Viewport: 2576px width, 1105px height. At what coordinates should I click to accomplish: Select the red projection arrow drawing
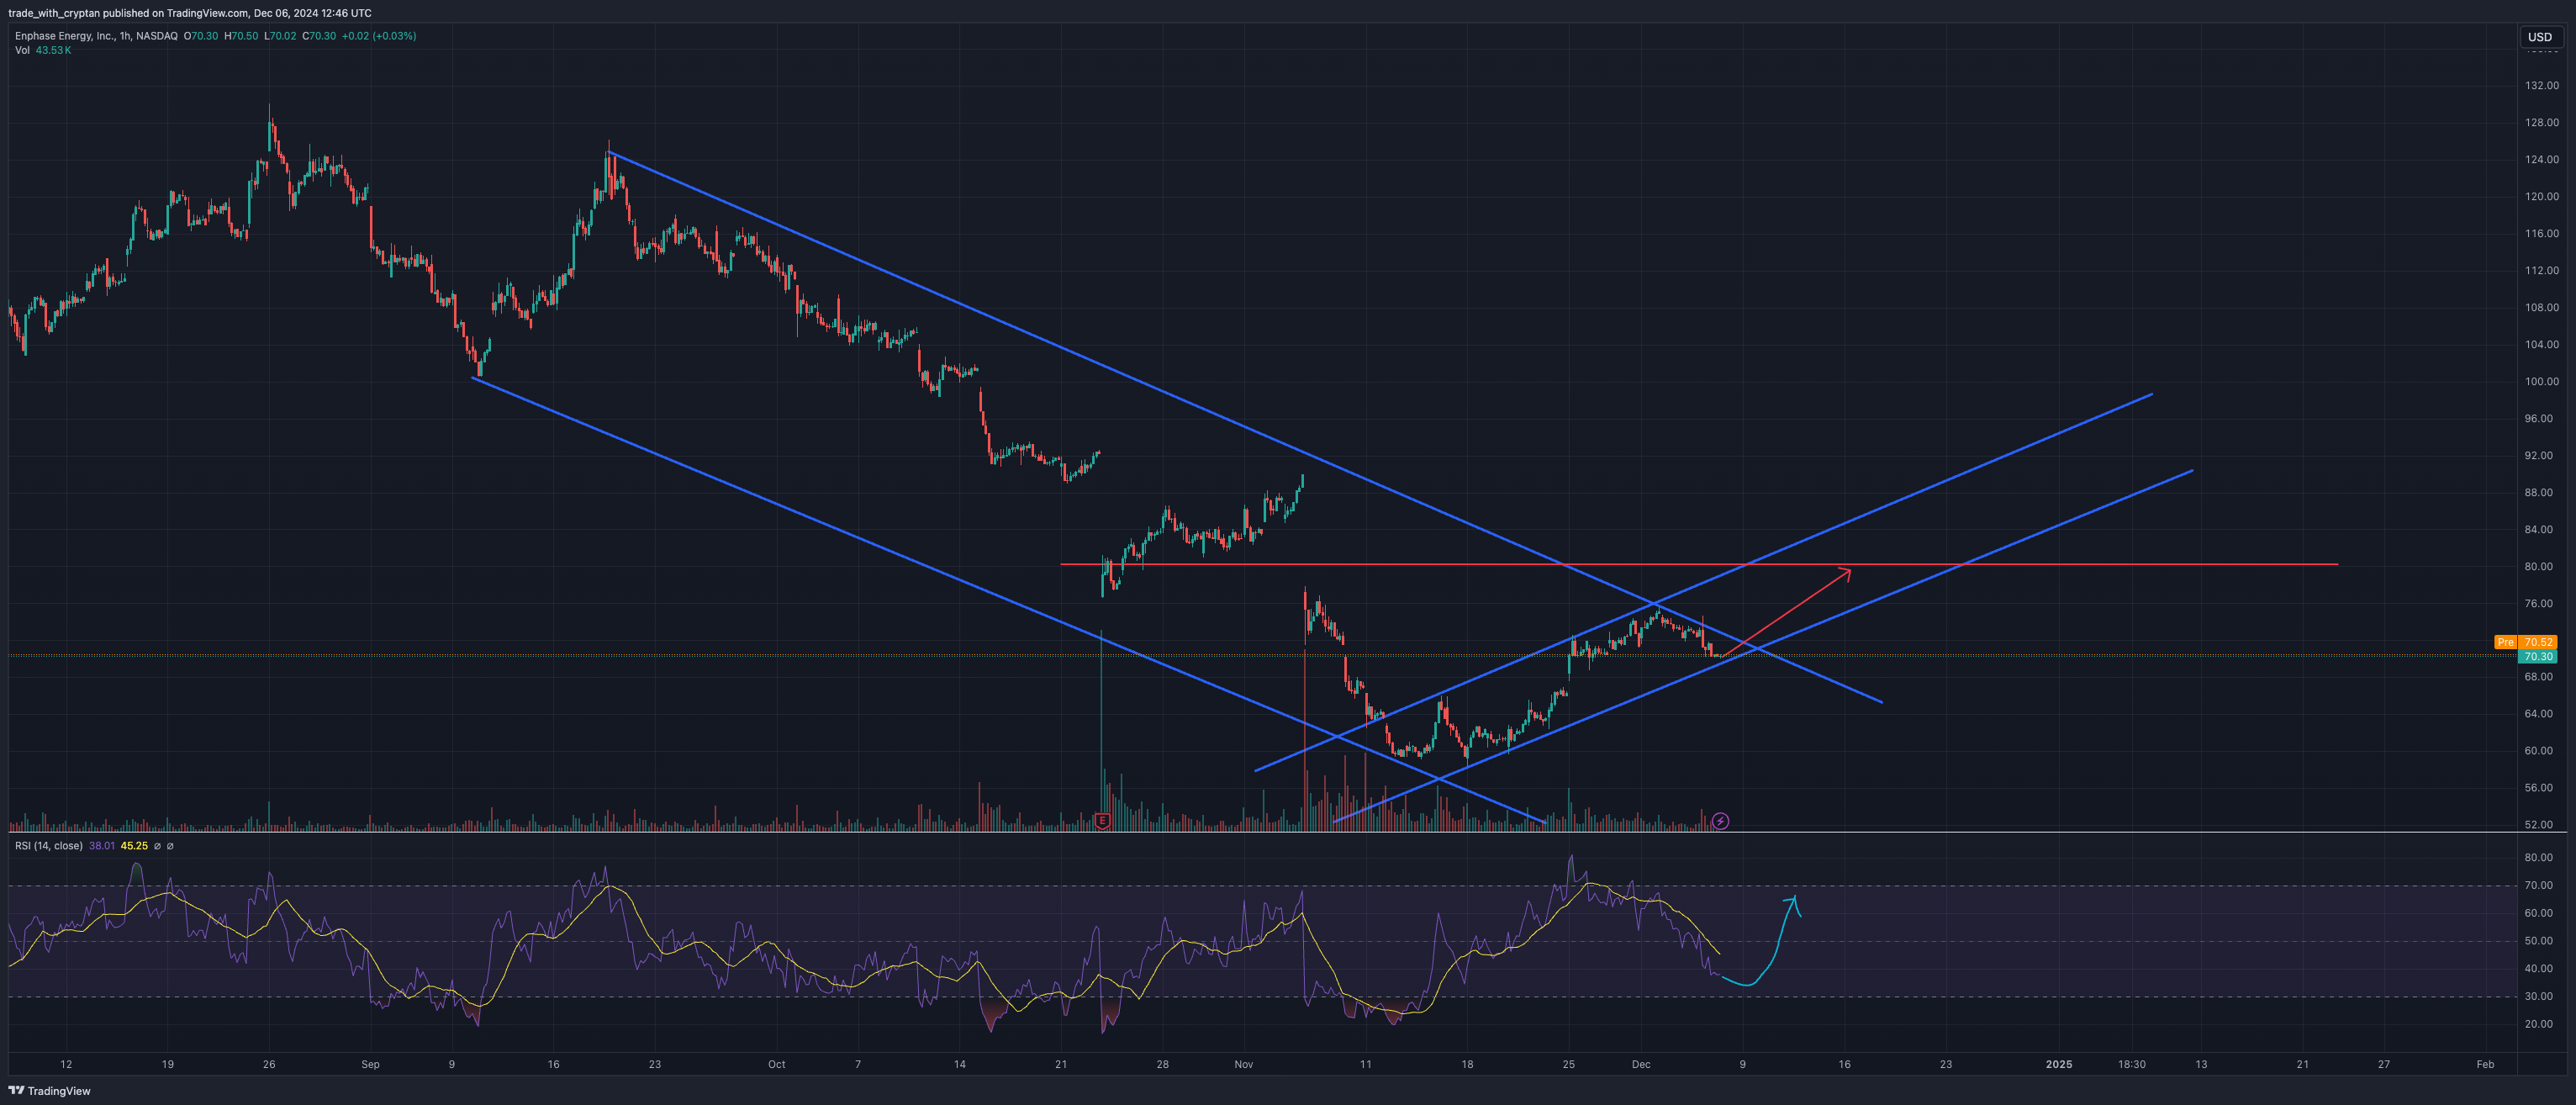pos(1786,612)
